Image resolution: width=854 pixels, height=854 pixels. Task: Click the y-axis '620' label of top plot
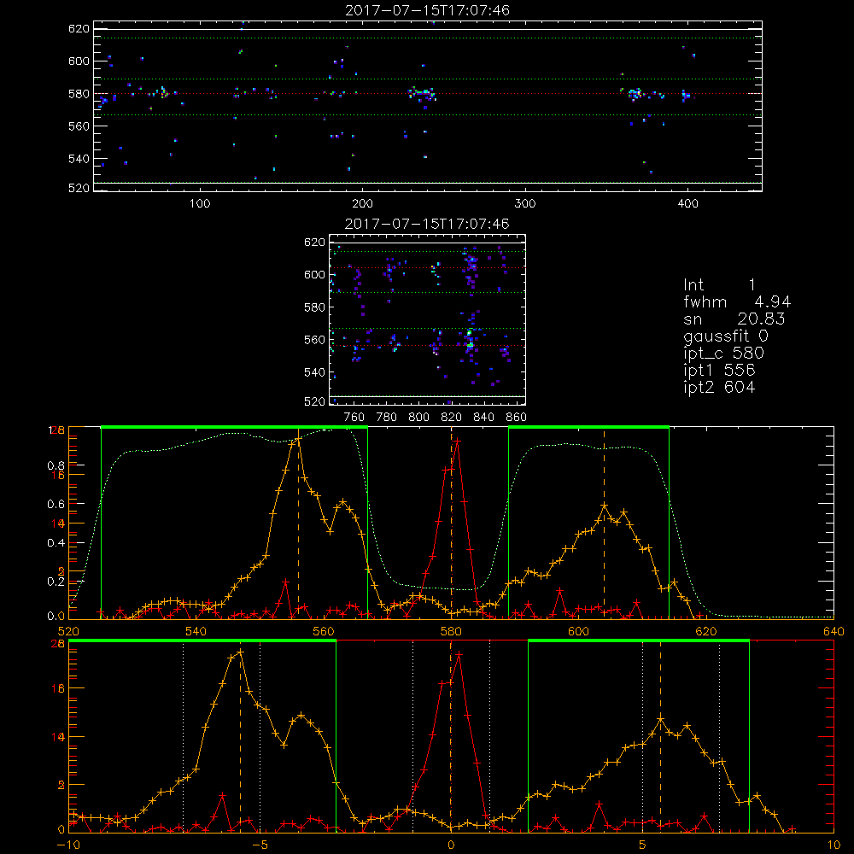pyautogui.click(x=79, y=28)
